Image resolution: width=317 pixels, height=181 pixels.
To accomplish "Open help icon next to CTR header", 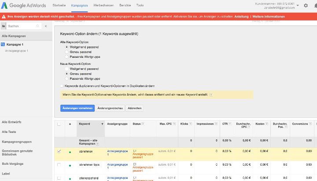I will click(230, 124).
